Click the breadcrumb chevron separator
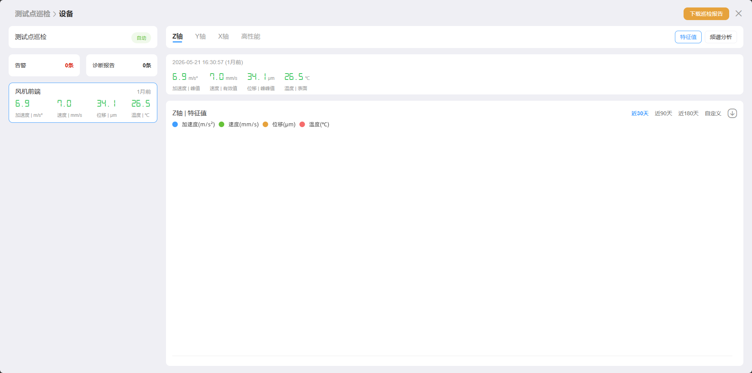 click(x=55, y=14)
